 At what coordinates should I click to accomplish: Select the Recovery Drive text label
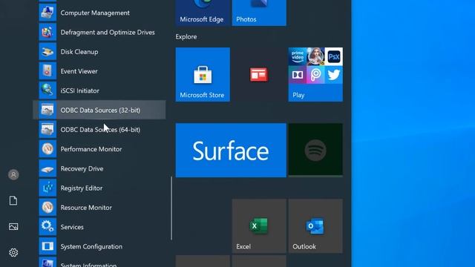coord(82,168)
